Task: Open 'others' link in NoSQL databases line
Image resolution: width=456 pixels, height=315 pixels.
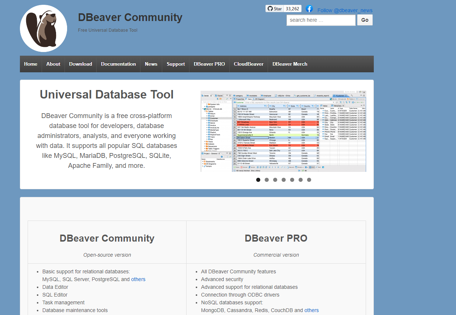Action: [311, 310]
